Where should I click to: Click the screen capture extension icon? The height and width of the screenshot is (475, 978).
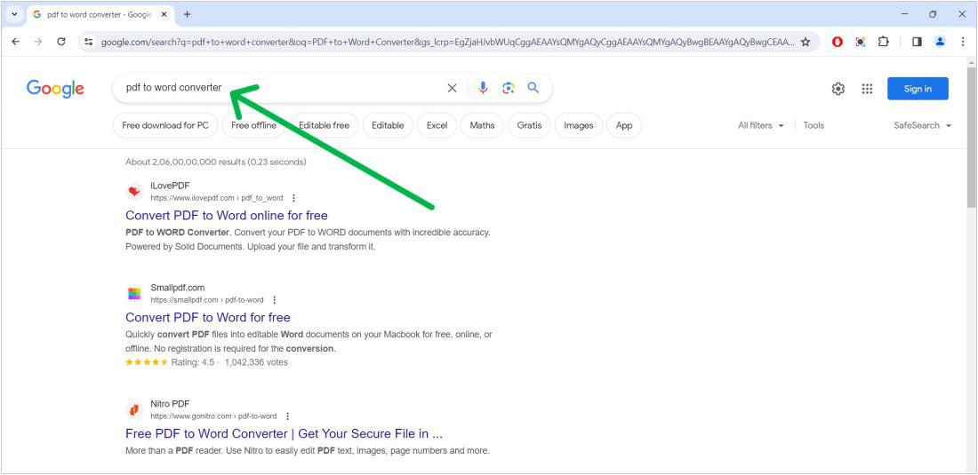pos(860,42)
